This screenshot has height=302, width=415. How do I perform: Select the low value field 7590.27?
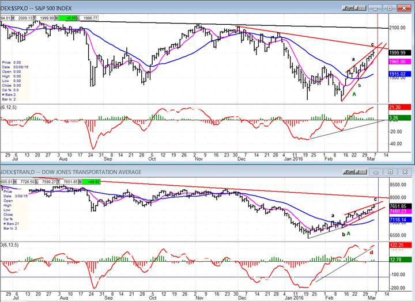pyautogui.click(x=47, y=182)
